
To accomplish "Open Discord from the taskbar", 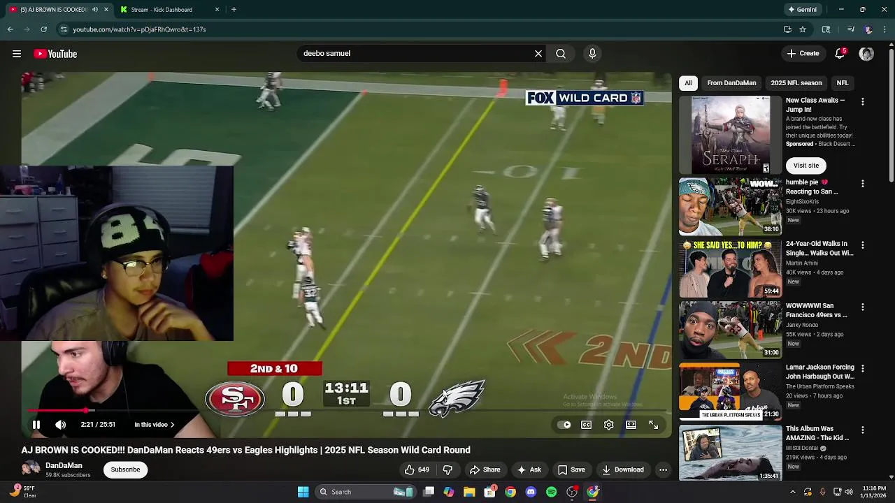I will point(531,492).
